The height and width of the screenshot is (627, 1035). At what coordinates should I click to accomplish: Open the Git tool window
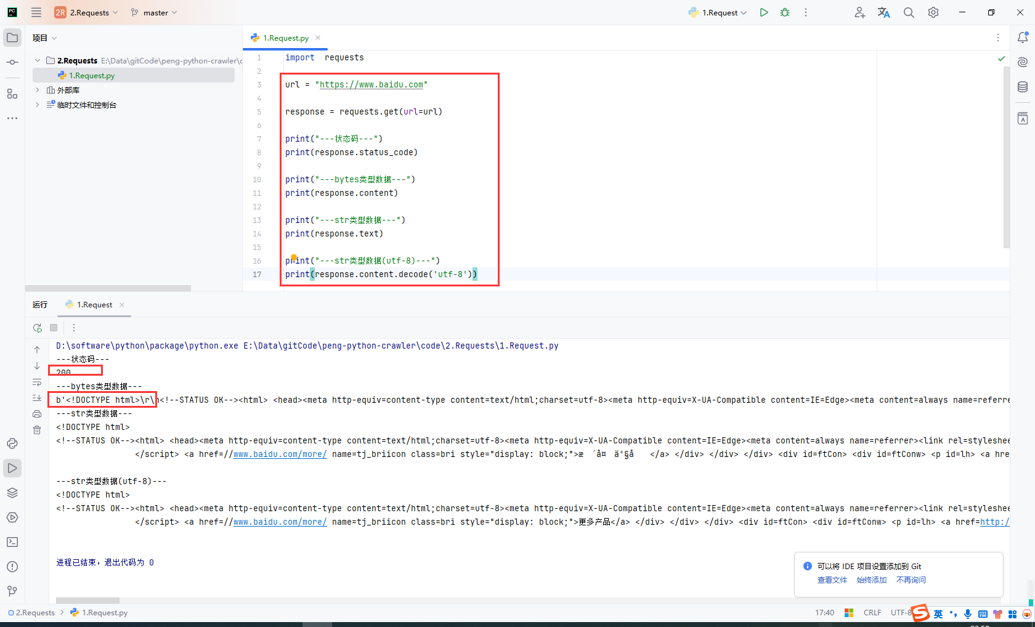[x=12, y=591]
